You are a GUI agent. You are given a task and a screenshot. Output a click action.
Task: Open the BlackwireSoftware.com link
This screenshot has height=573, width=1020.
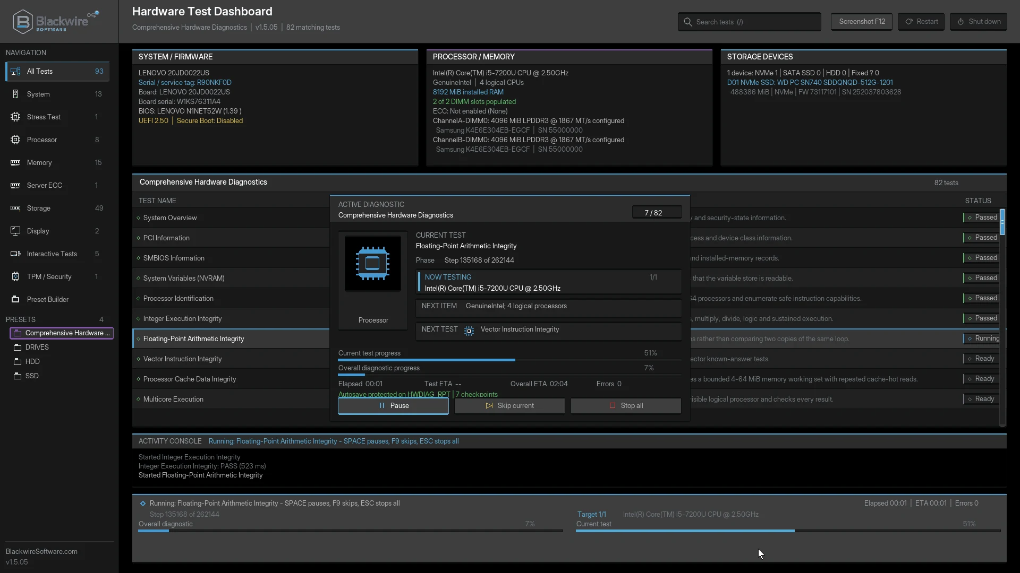coord(41,552)
